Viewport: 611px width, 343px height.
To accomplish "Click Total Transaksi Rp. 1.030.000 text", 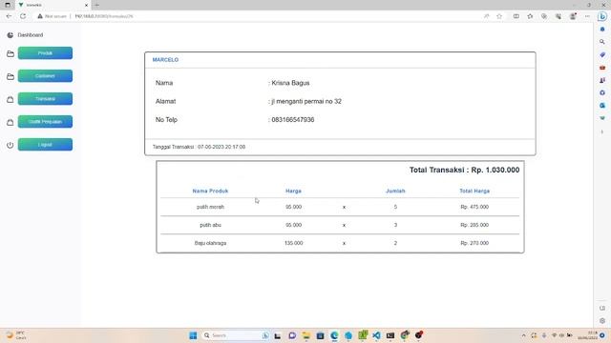I will [464, 170].
